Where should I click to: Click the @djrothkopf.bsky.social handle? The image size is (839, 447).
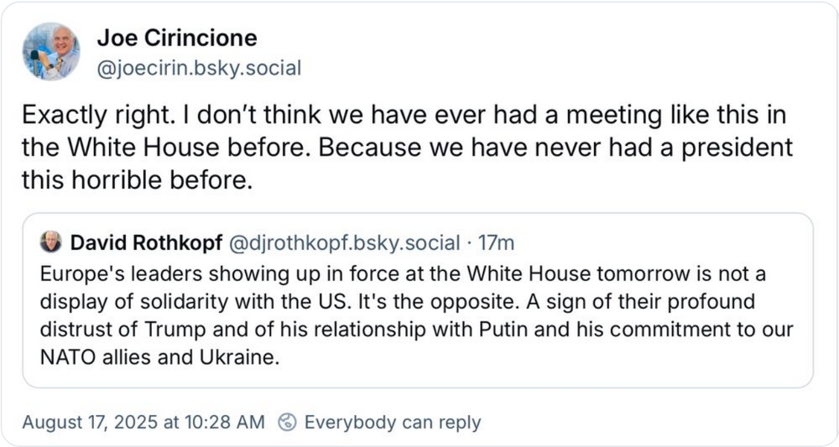[344, 243]
